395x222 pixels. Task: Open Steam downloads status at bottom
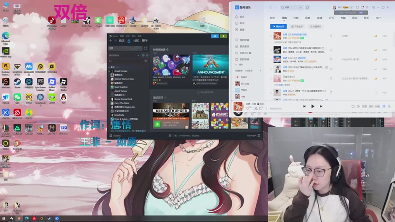click(184, 136)
